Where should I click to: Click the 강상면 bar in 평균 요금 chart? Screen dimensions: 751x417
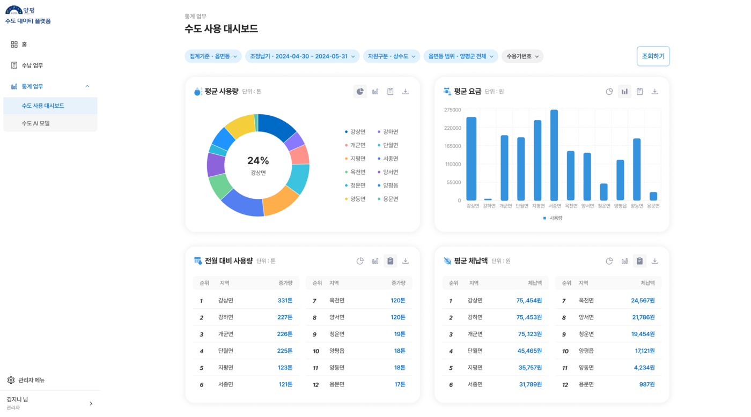[472, 159]
